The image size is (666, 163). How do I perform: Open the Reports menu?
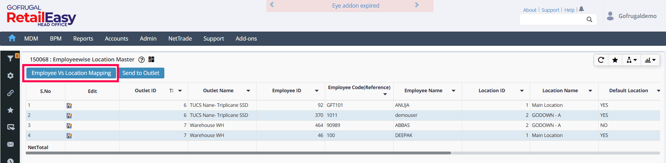pyautogui.click(x=83, y=38)
